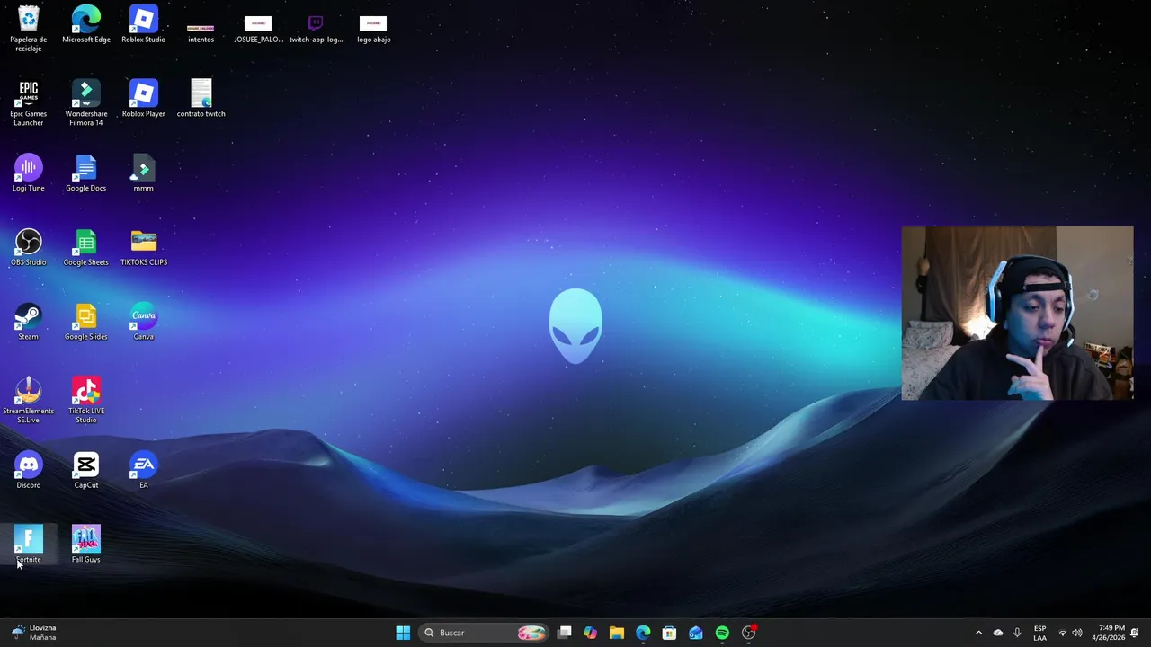Select the logo abajo desktop file

click(x=373, y=29)
